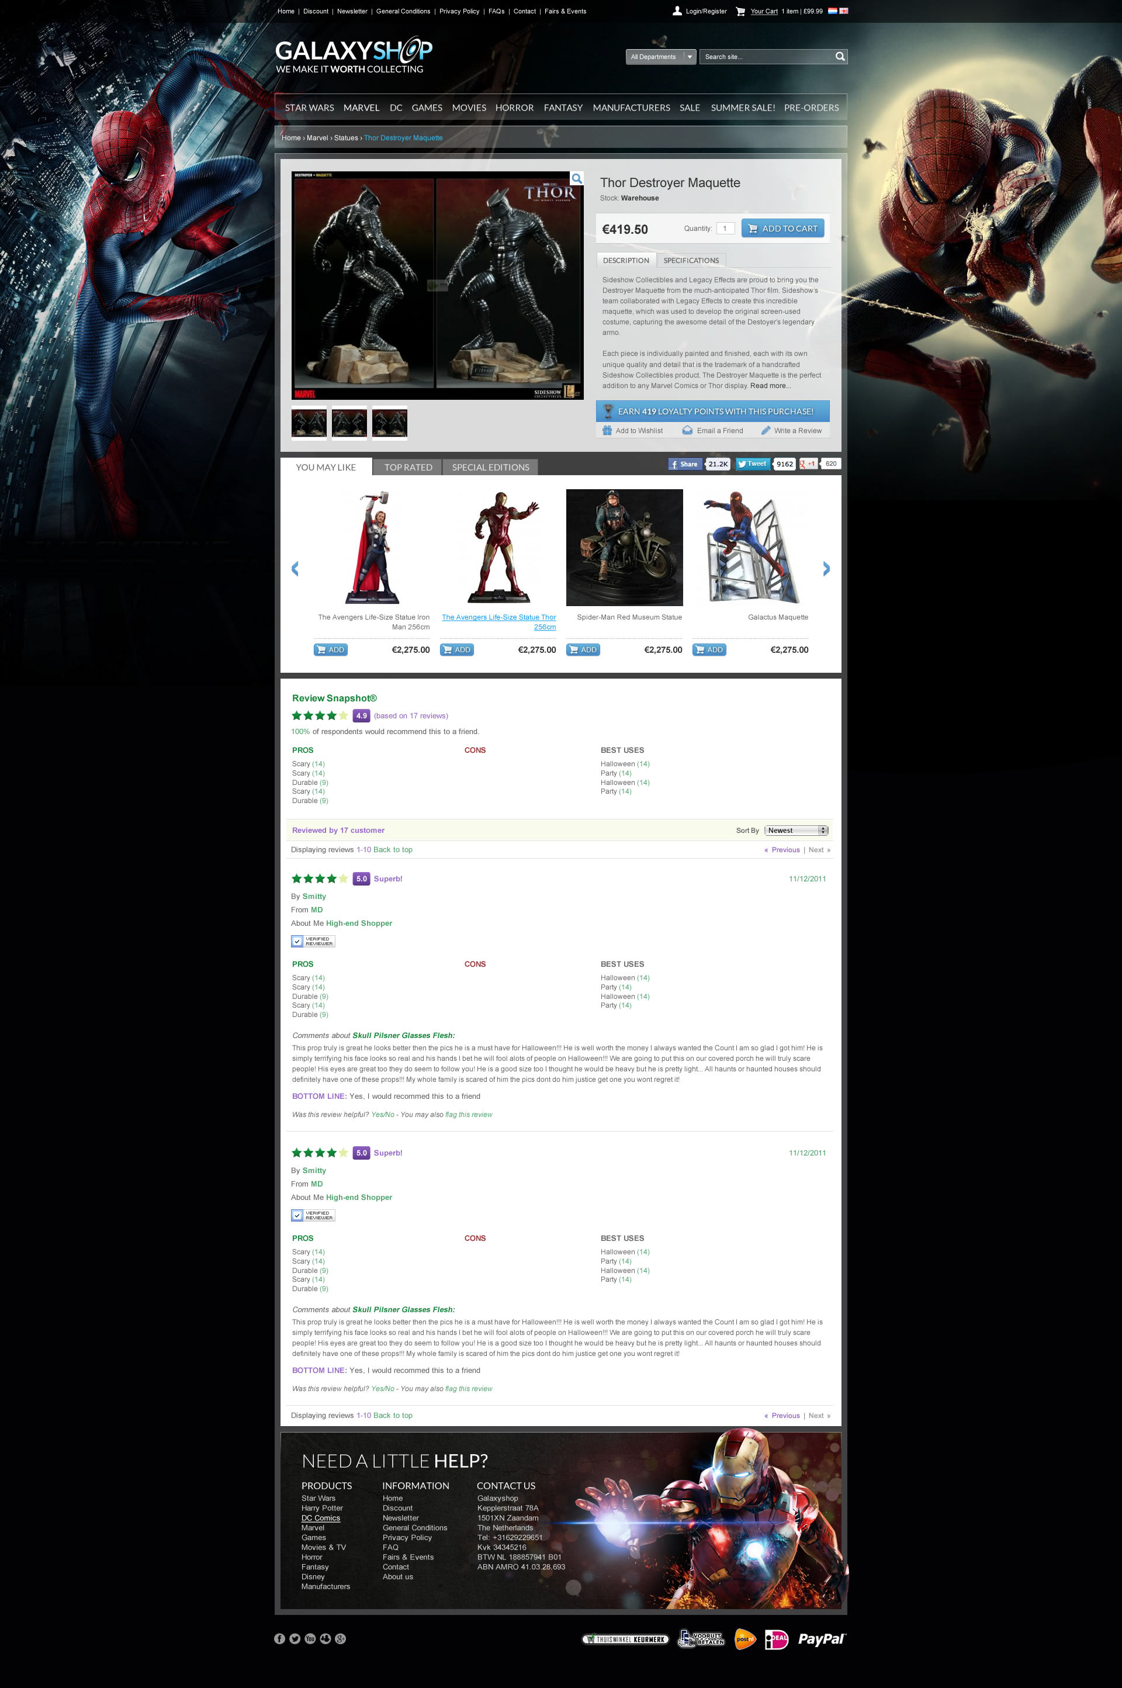Add Iron Man Life-Size Statue to cart
The width and height of the screenshot is (1122, 1688).
[331, 650]
